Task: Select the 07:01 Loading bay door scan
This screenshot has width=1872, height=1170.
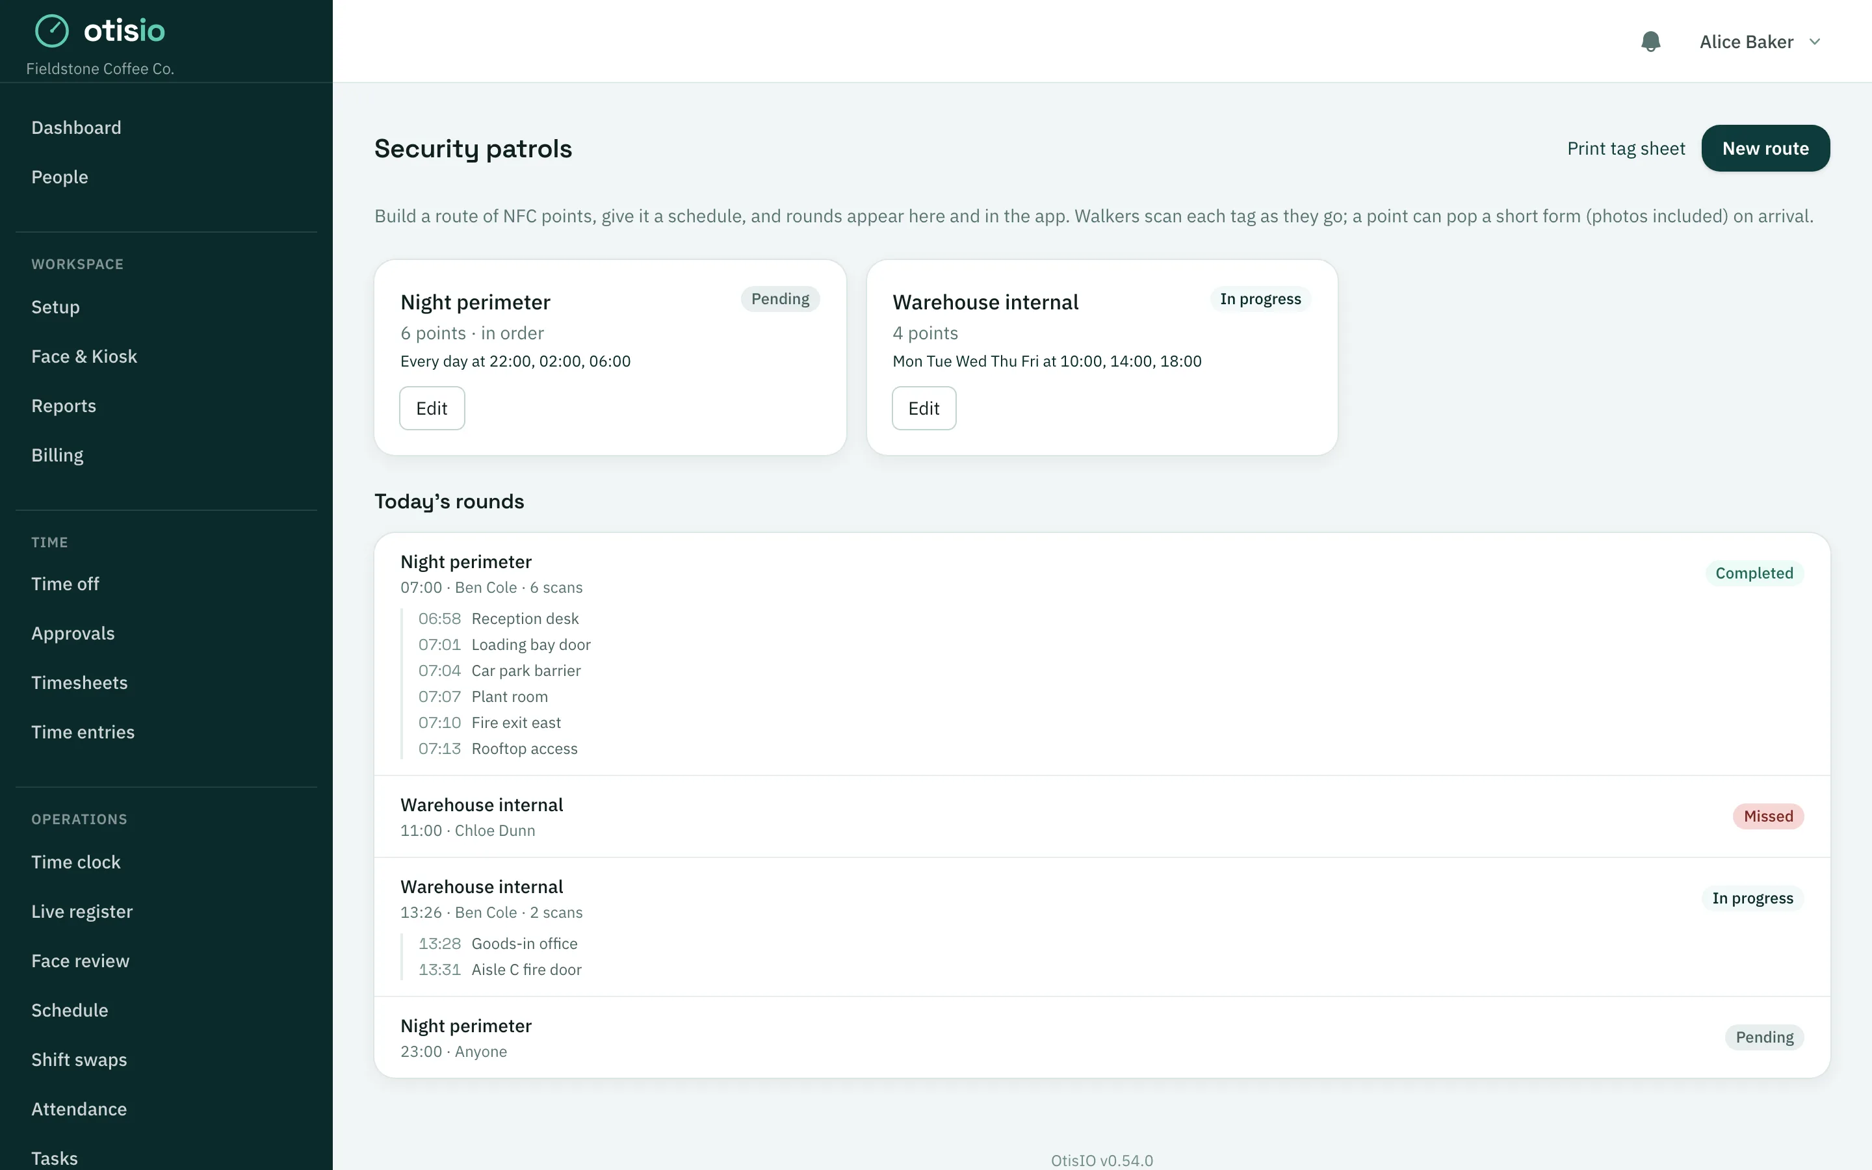Action: coord(504,645)
